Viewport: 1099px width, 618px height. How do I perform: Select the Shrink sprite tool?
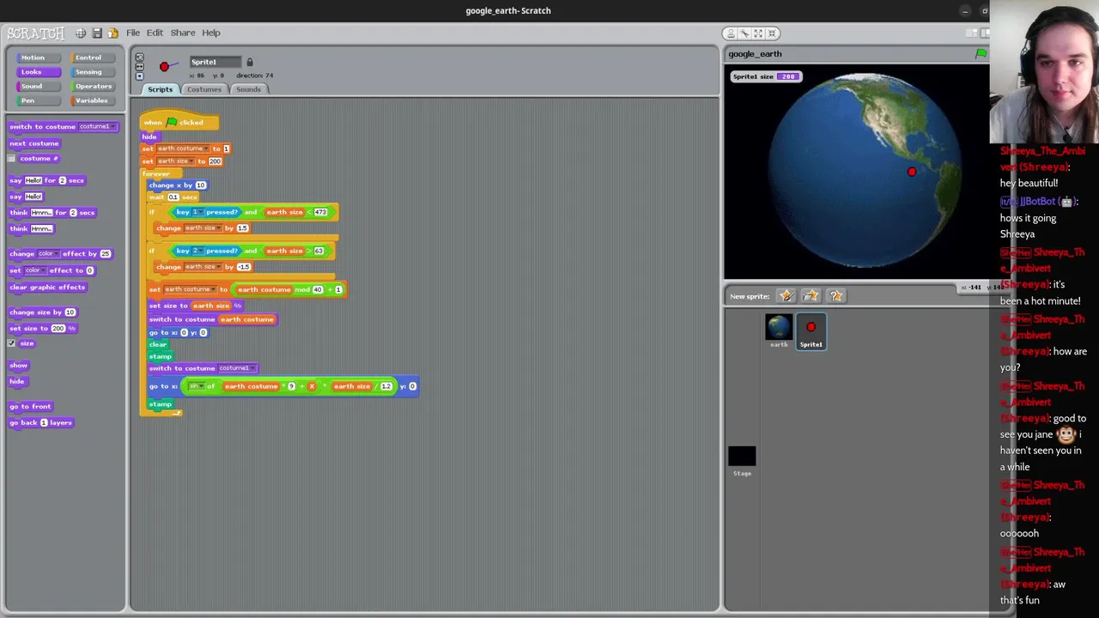click(772, 33)
